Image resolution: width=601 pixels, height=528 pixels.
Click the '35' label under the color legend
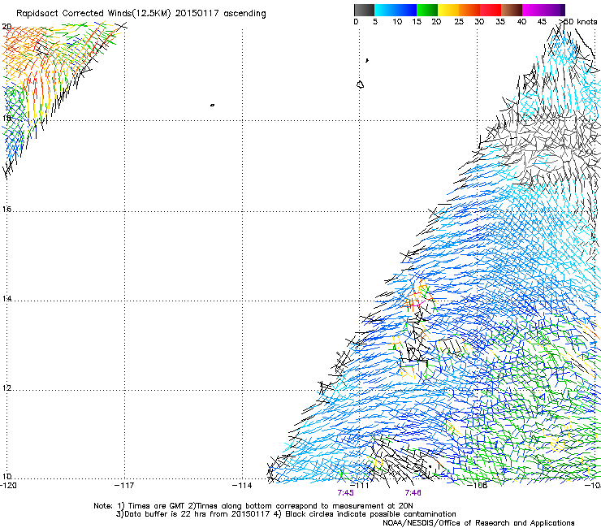pos(500,22)
